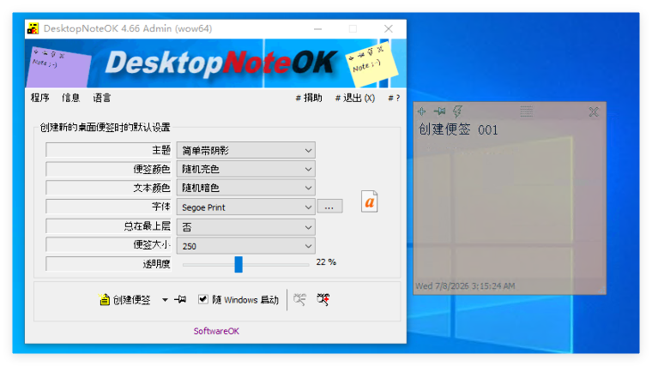Open the font dropdown Segoe Print
This screenshot has width=652, height=366.
coord(245,207)
